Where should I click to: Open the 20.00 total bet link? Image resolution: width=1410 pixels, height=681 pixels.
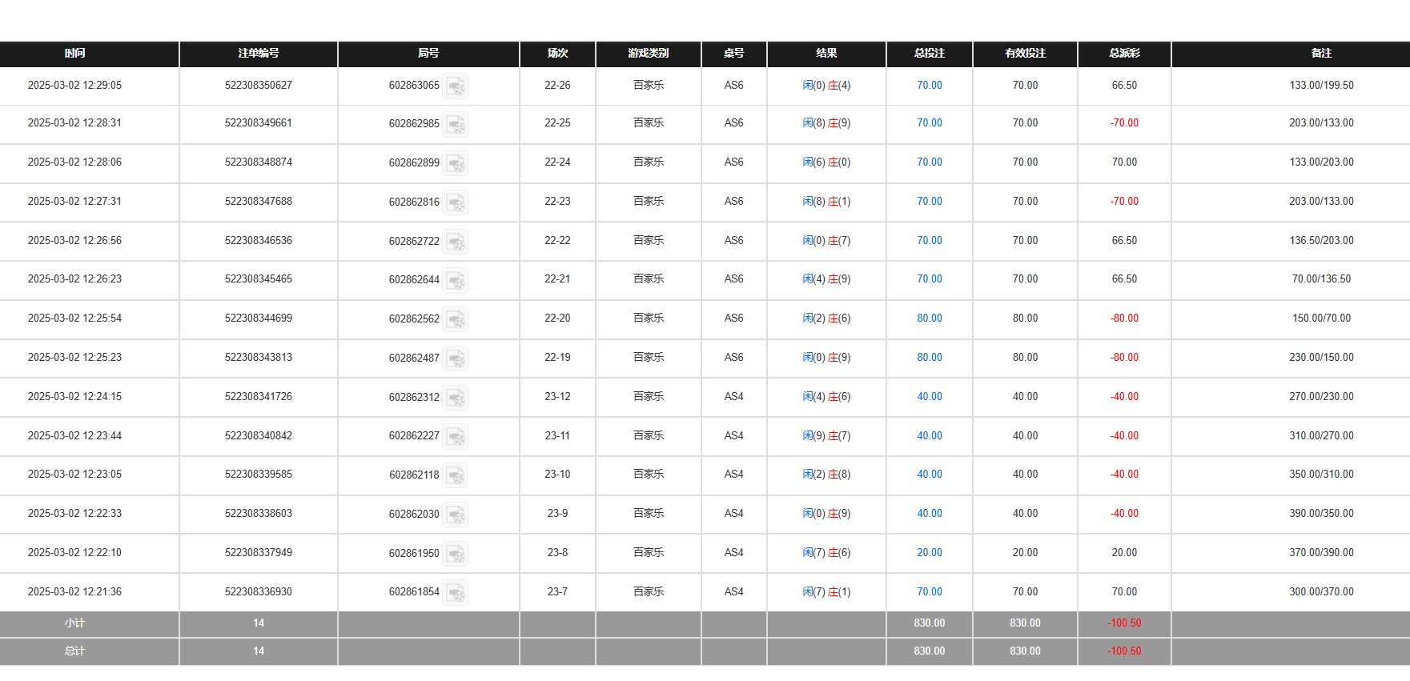pos(929,553)
